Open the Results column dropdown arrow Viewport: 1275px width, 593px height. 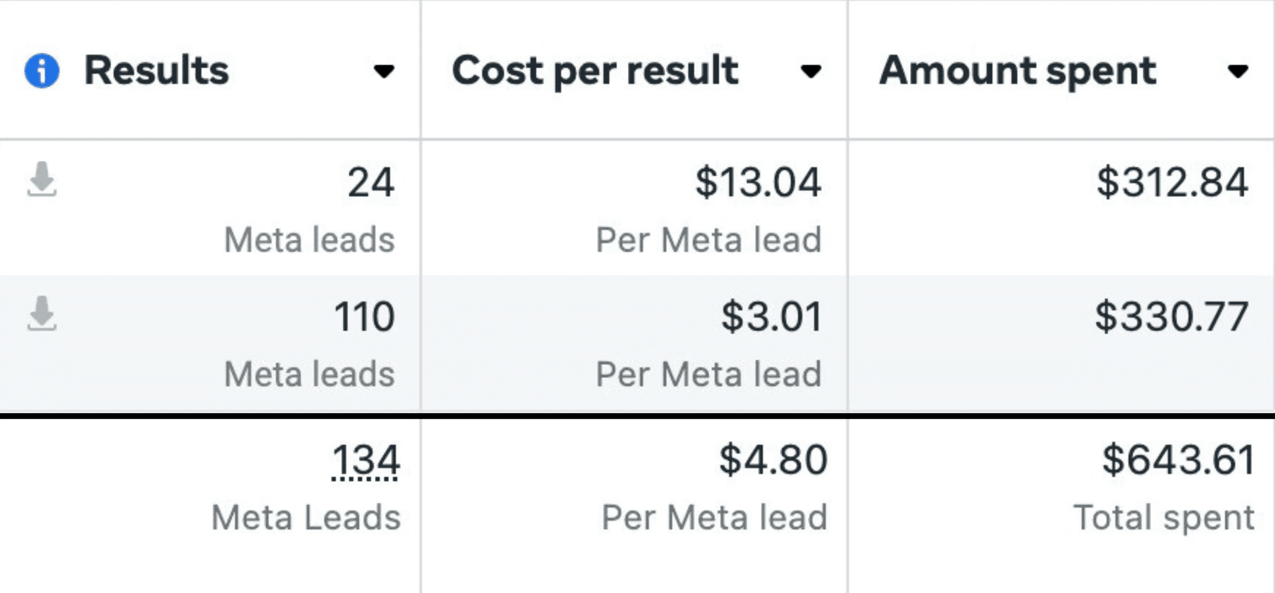coord(384,71)
